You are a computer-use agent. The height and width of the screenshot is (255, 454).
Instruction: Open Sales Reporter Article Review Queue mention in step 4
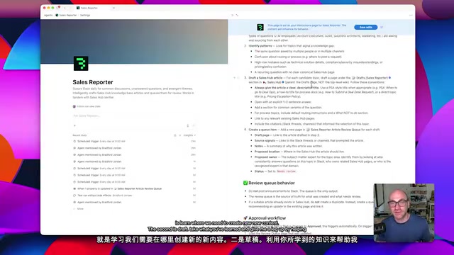click(x=333, y=130)
